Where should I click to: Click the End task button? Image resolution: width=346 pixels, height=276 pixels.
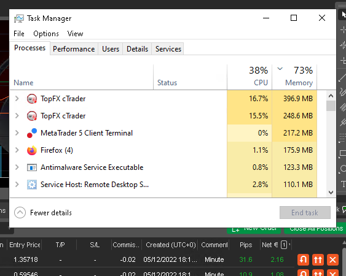(305, 213)
